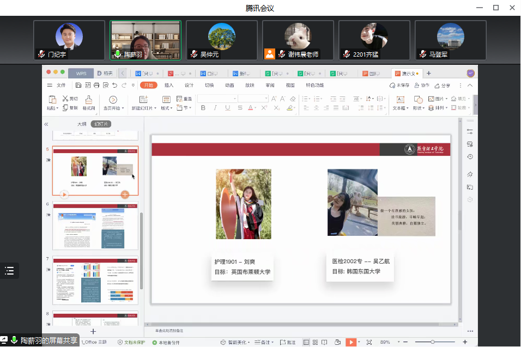Switch to slide sorter grid view
Viewport: 521px width, 347px height.
(x=316, y=342)
